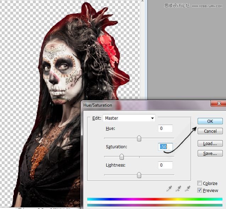Close the Hue/Saturation dialog with X
Viewport: 226px width, 209px height.
(x=219, y=103)
